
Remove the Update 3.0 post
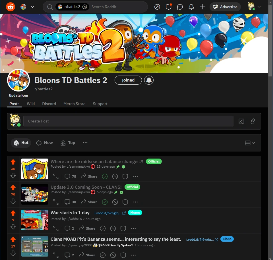(x=115, y=202)
